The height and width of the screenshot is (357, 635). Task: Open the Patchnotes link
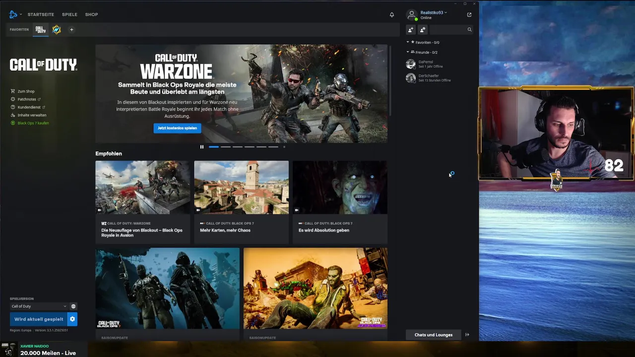coord(27,99)
